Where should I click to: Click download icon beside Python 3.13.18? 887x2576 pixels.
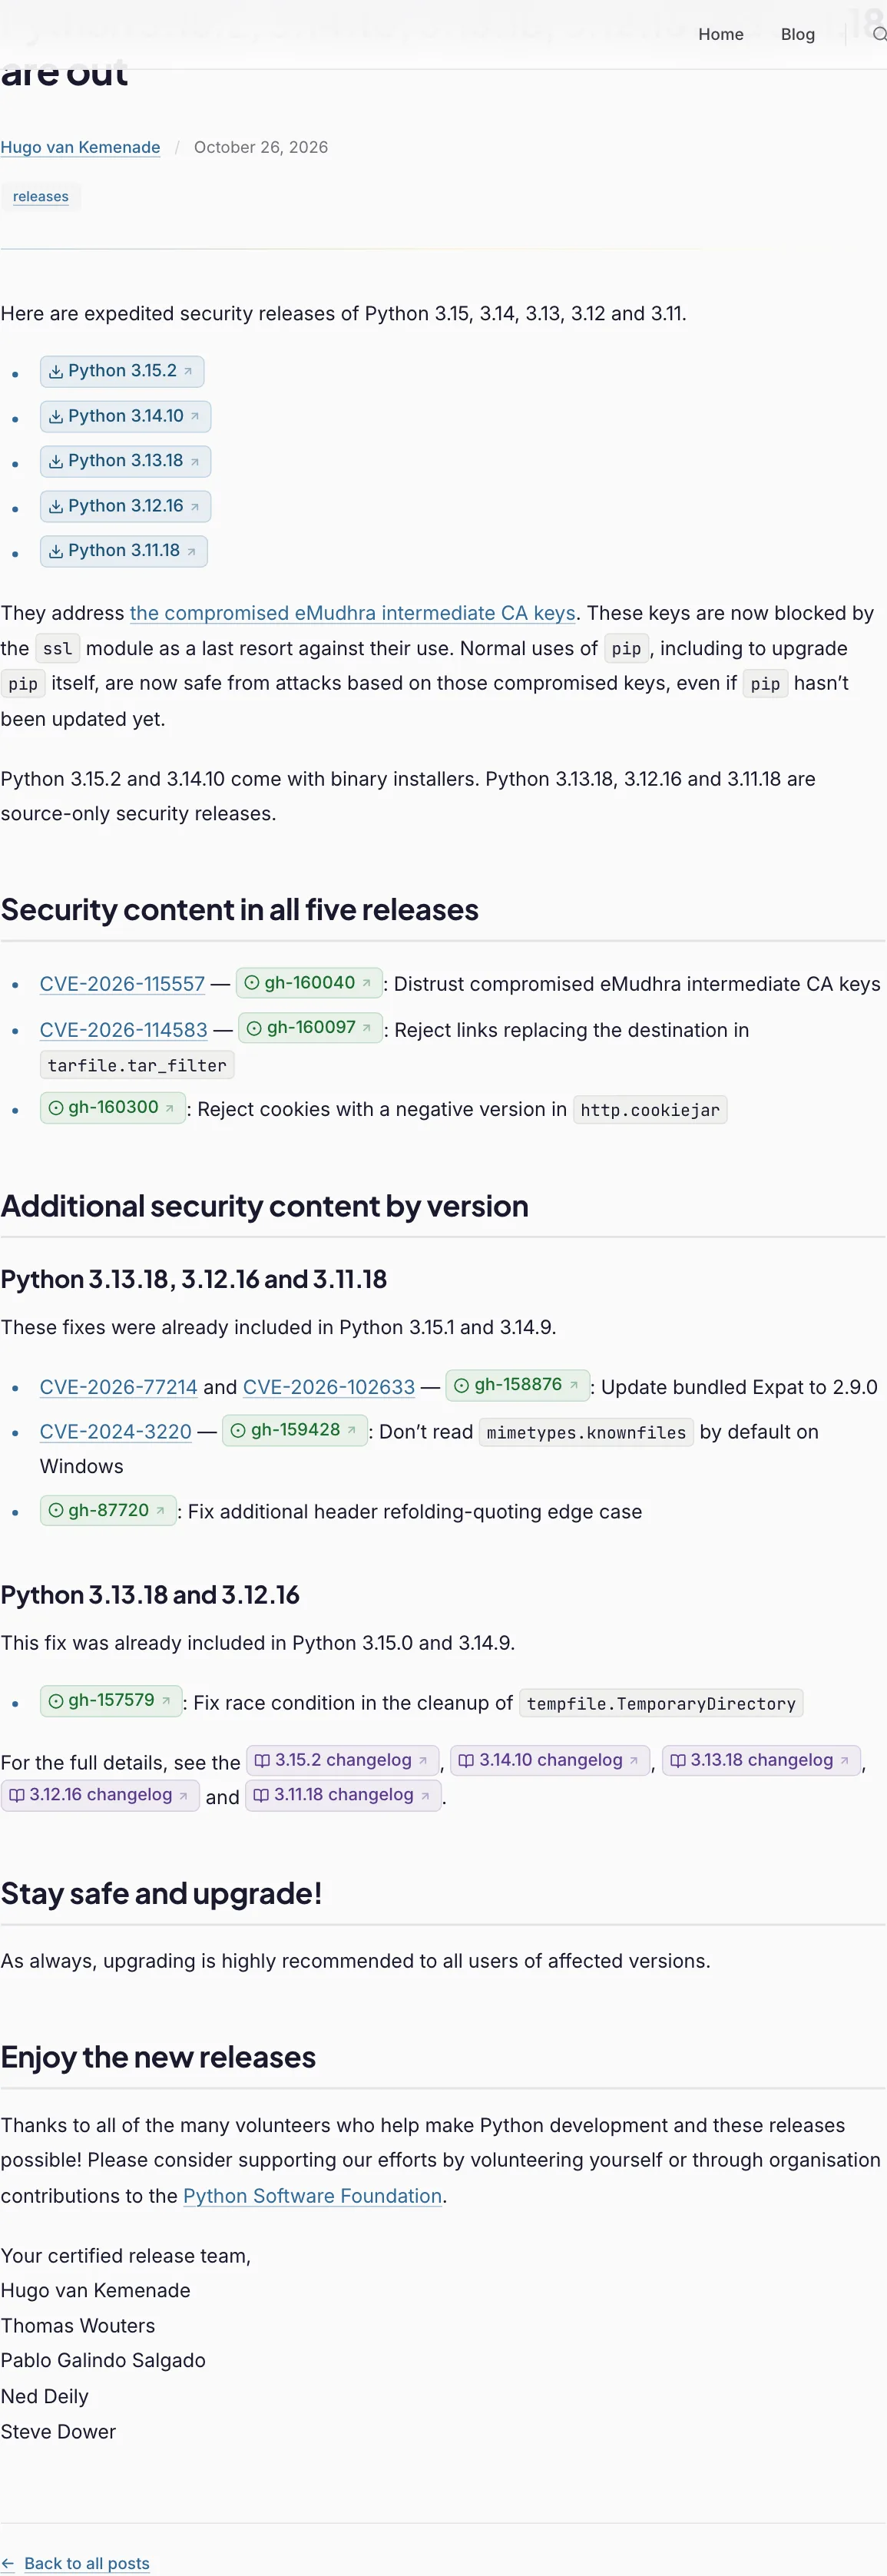[x=56, y=461]
